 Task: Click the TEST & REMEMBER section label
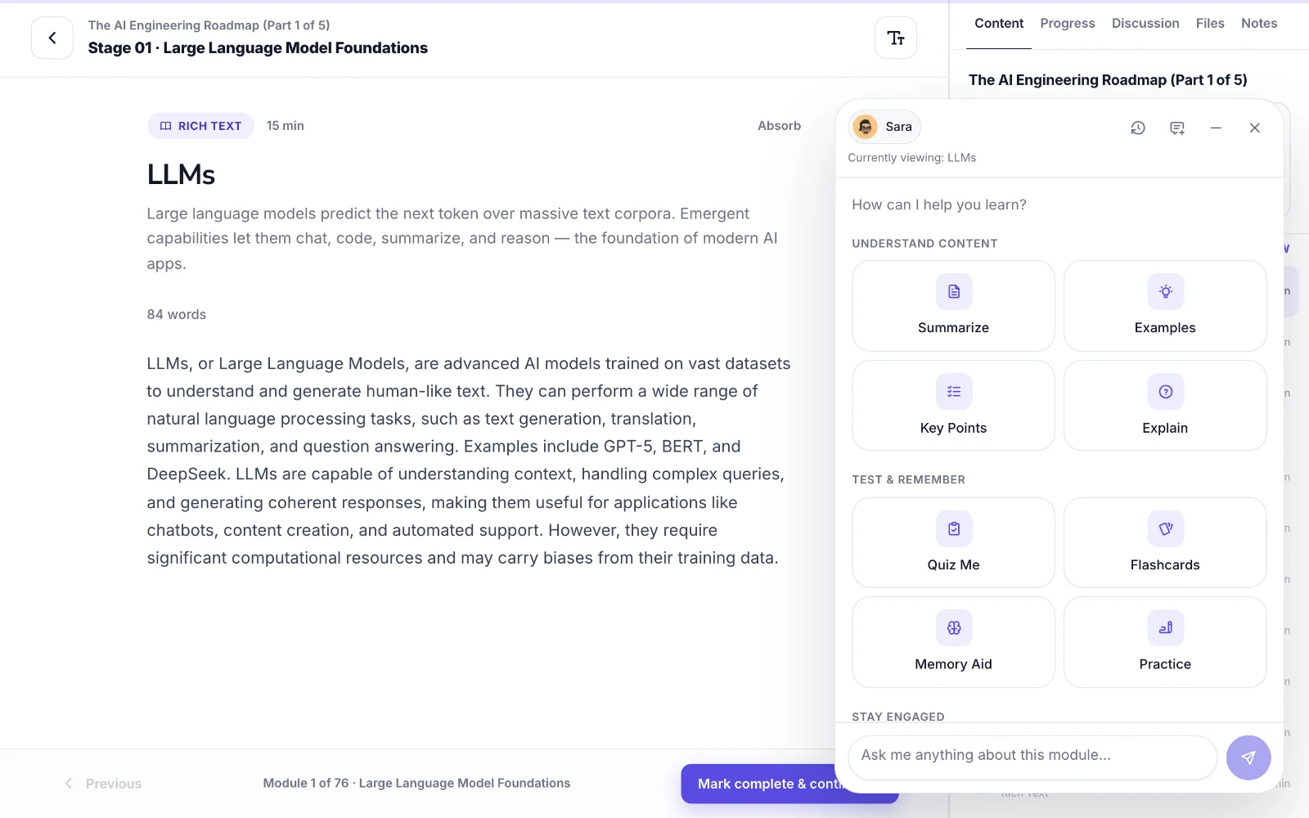tap(908, 480)
